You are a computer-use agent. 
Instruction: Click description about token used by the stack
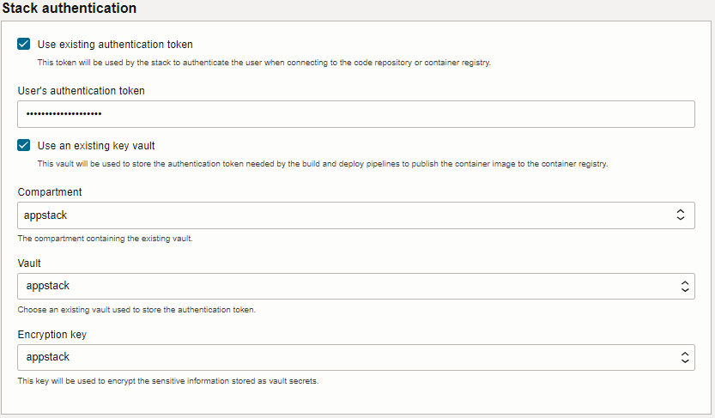pyautogui.click(x=264, y=63)
